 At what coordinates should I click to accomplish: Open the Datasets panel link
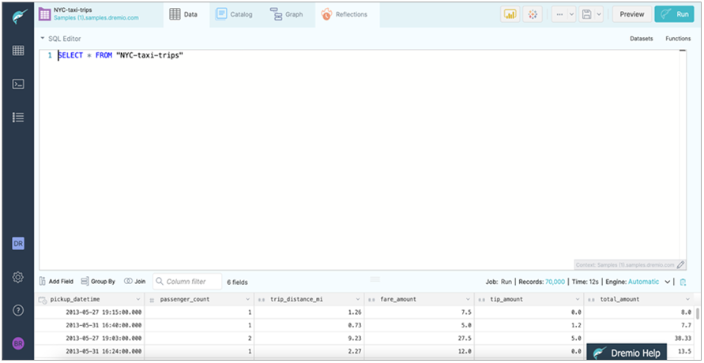(x=641, y=39)
